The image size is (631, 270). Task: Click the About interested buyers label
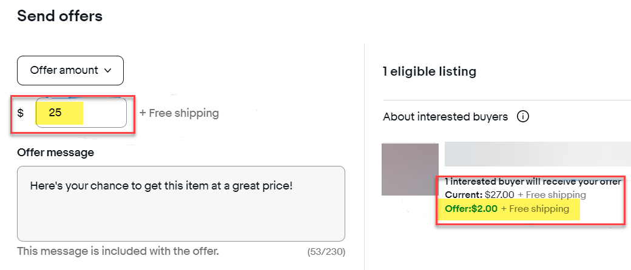[445, 117]
